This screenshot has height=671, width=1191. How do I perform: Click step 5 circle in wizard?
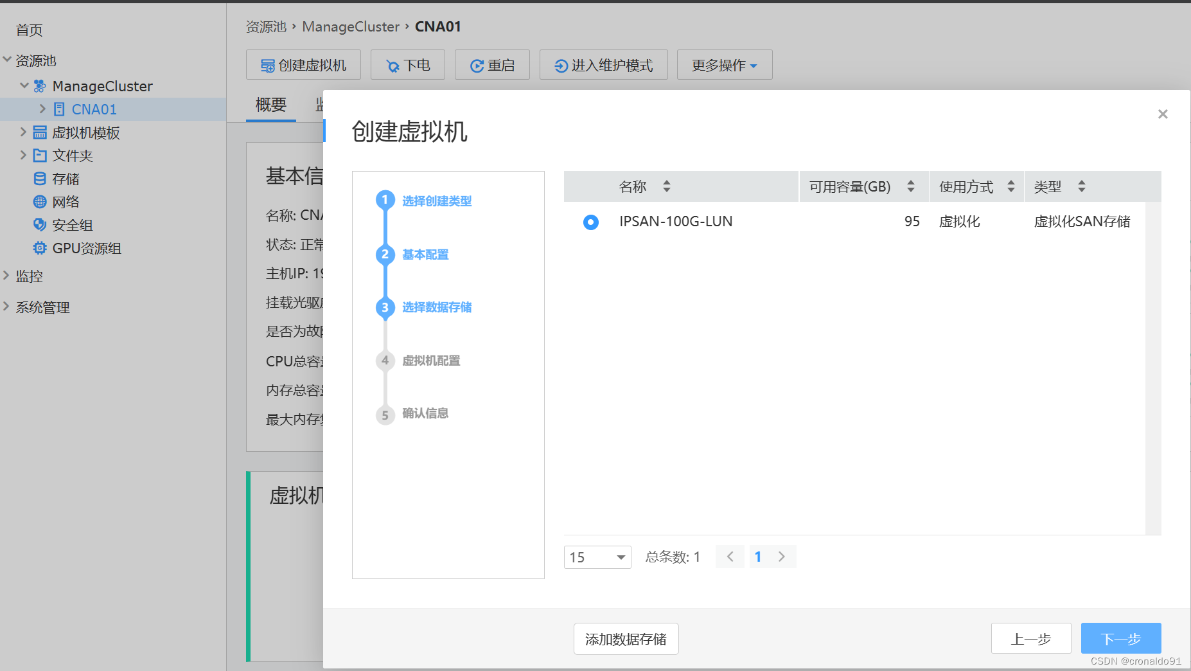tap(385, 415)
